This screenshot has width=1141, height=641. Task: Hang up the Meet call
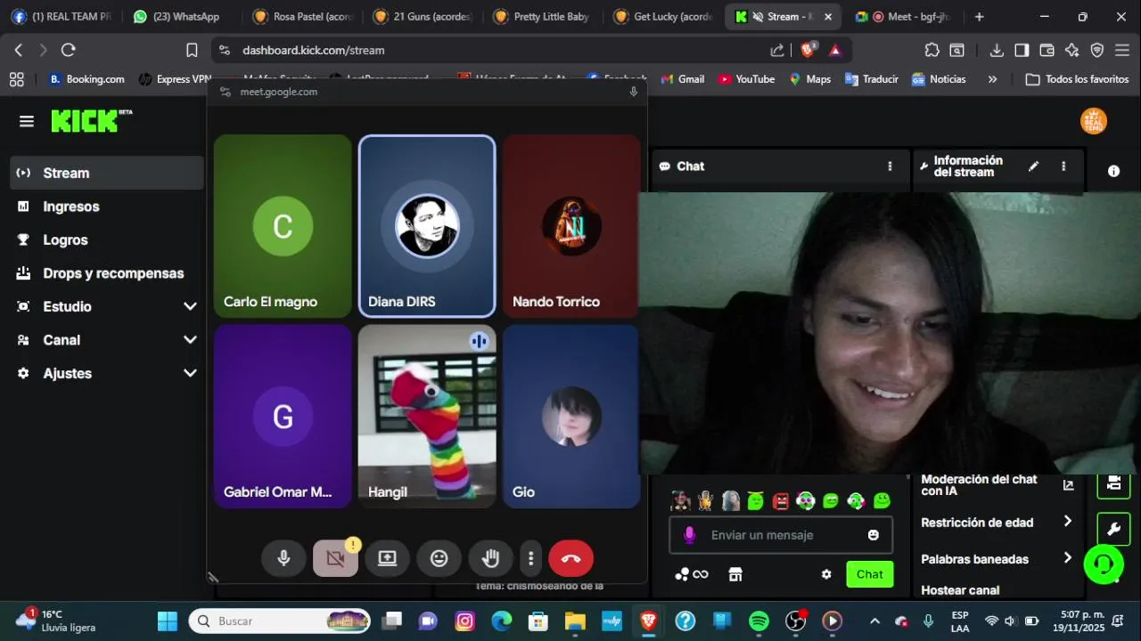pos(570,558)
